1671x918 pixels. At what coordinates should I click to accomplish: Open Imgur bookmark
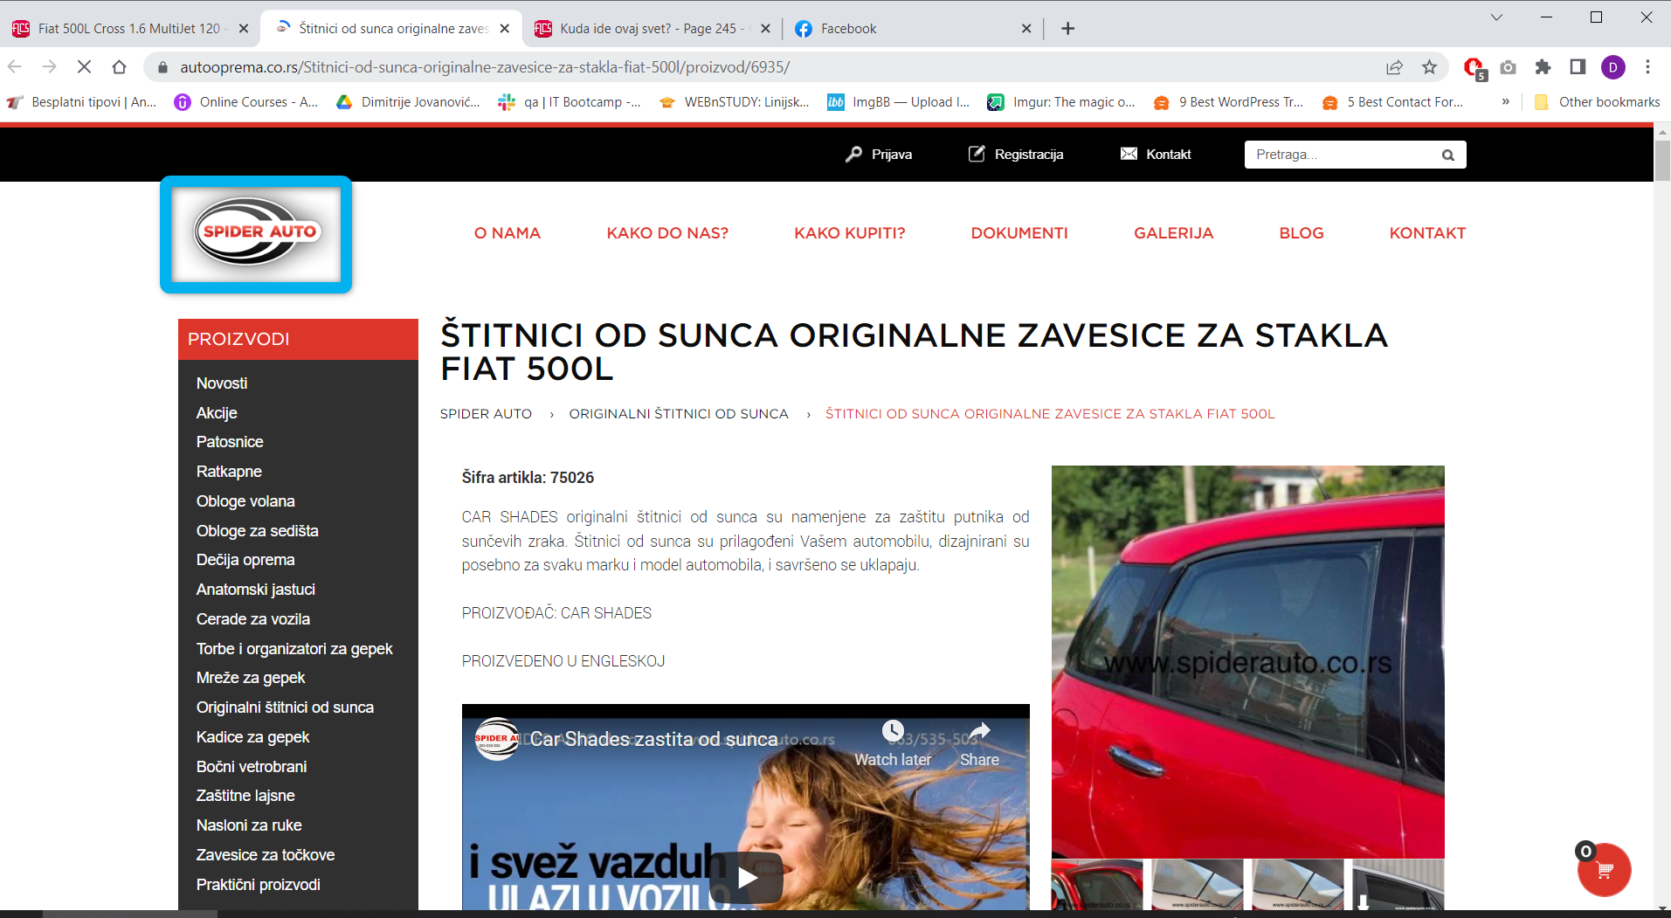(1060, 102)
